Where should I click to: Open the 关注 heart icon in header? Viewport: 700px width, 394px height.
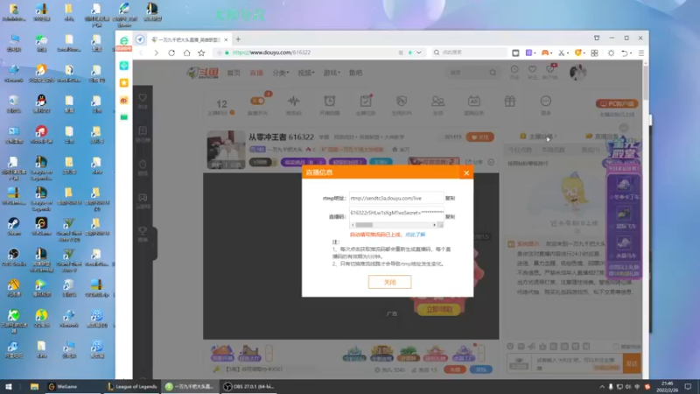click(532, 70)
